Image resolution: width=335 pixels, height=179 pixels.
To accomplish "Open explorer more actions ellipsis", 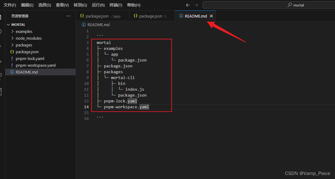I will coord(68,16).
